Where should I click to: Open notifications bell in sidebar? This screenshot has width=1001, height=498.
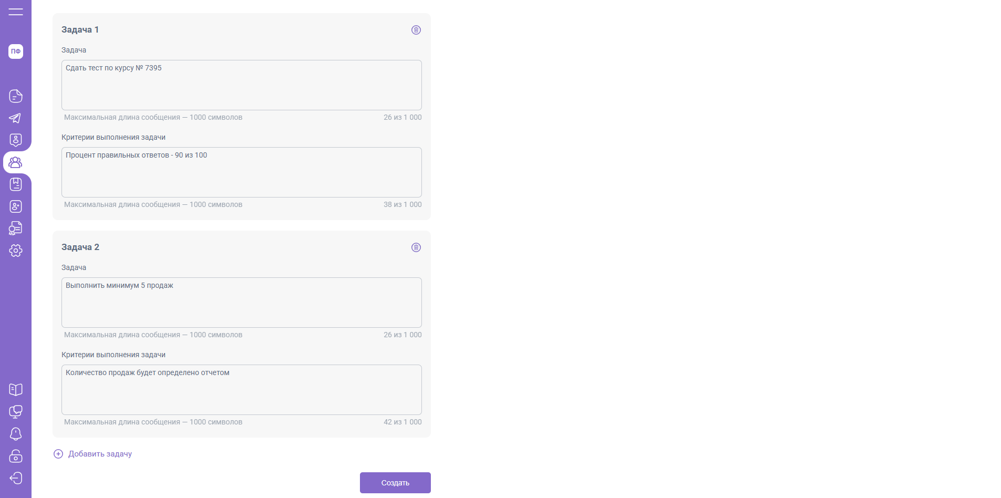pos(16,434)
